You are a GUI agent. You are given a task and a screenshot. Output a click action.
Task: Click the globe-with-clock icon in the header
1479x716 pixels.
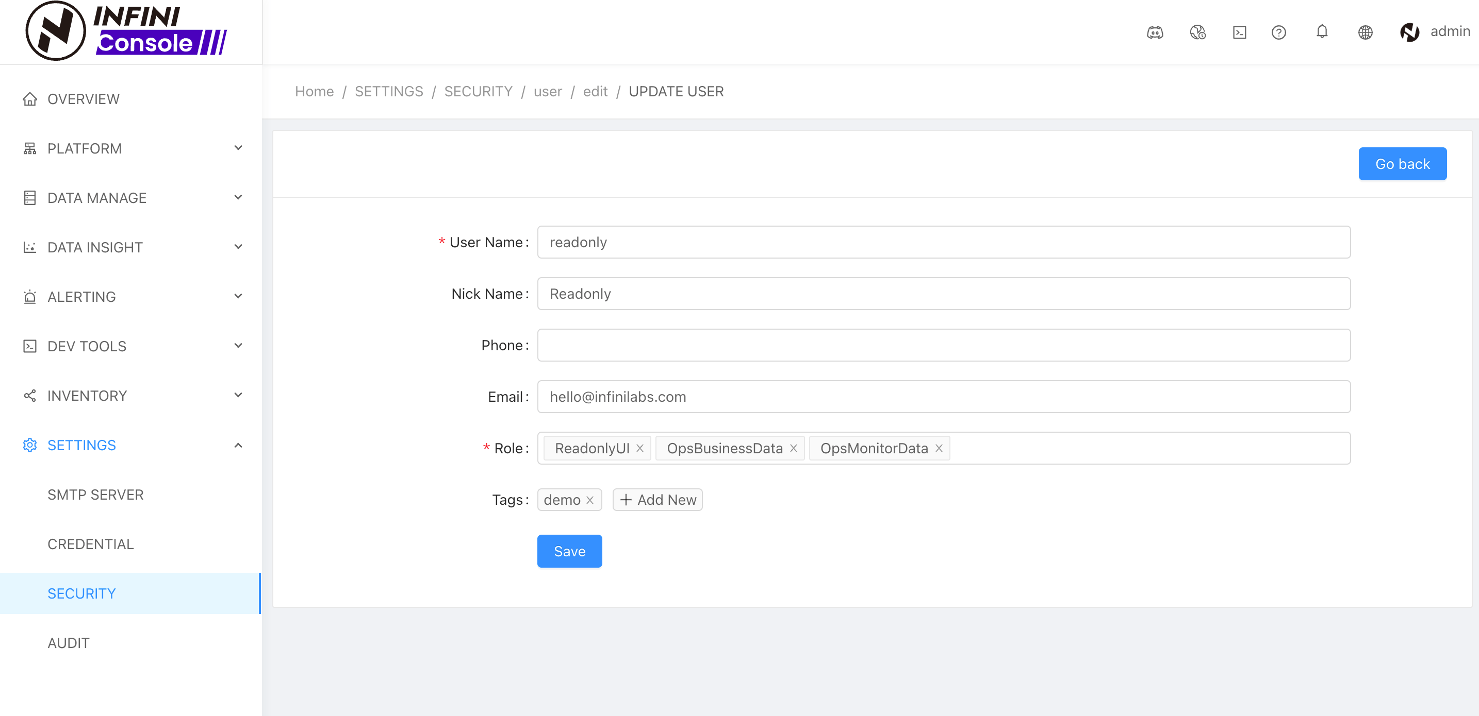point(1197,32)
